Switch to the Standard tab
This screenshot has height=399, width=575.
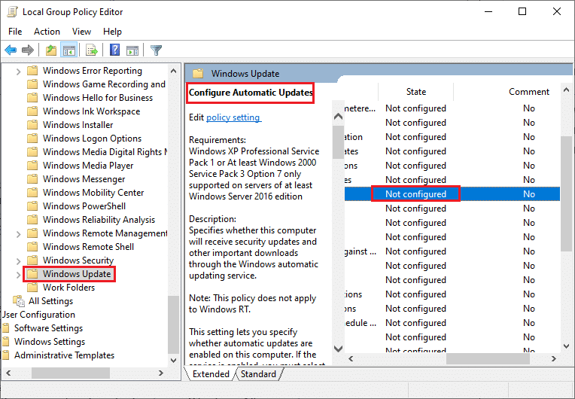tap(259, 373)
